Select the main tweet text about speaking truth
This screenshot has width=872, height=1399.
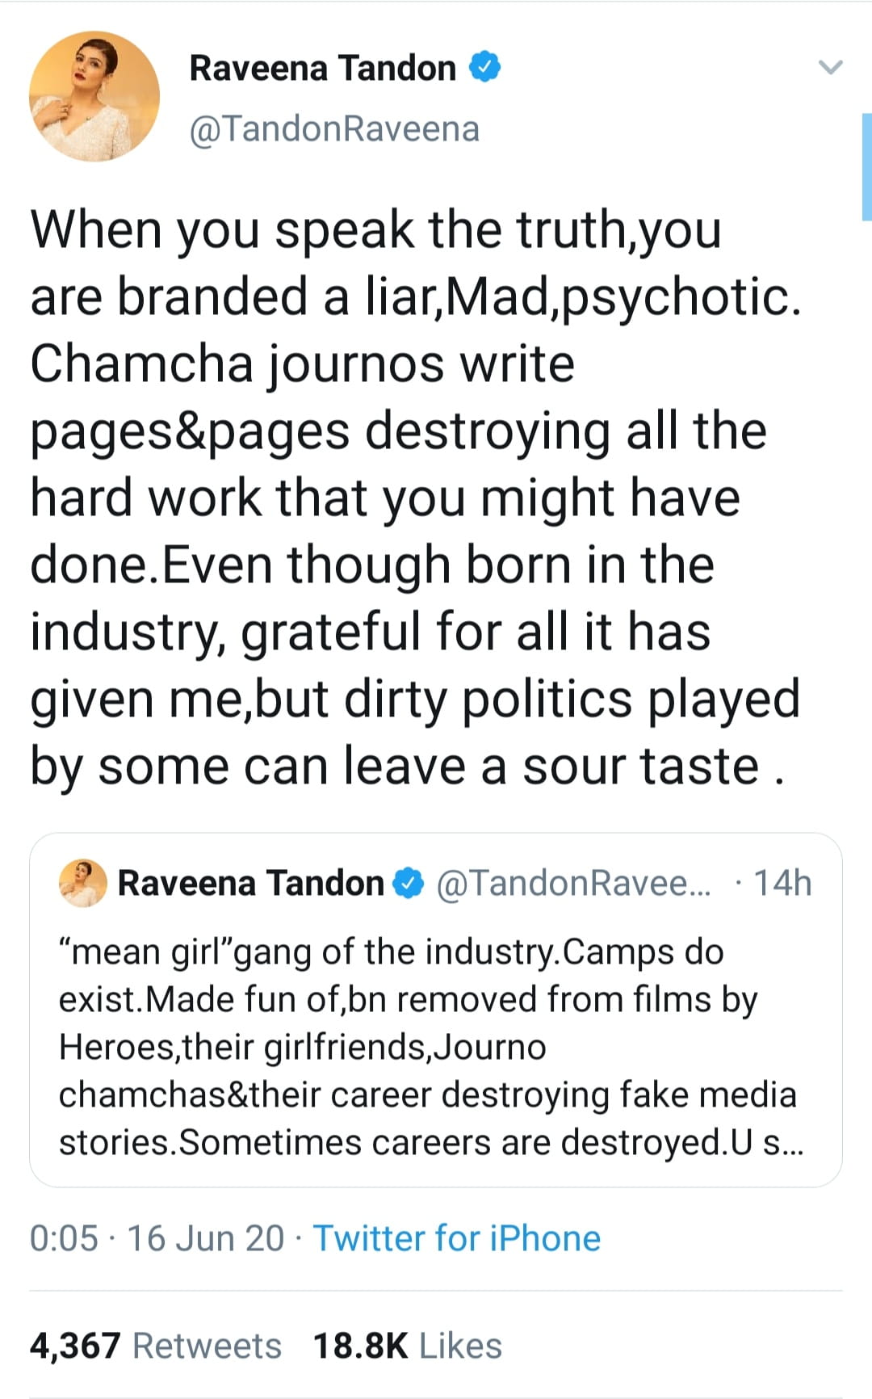pyautogui.click(x=416, y=497)
